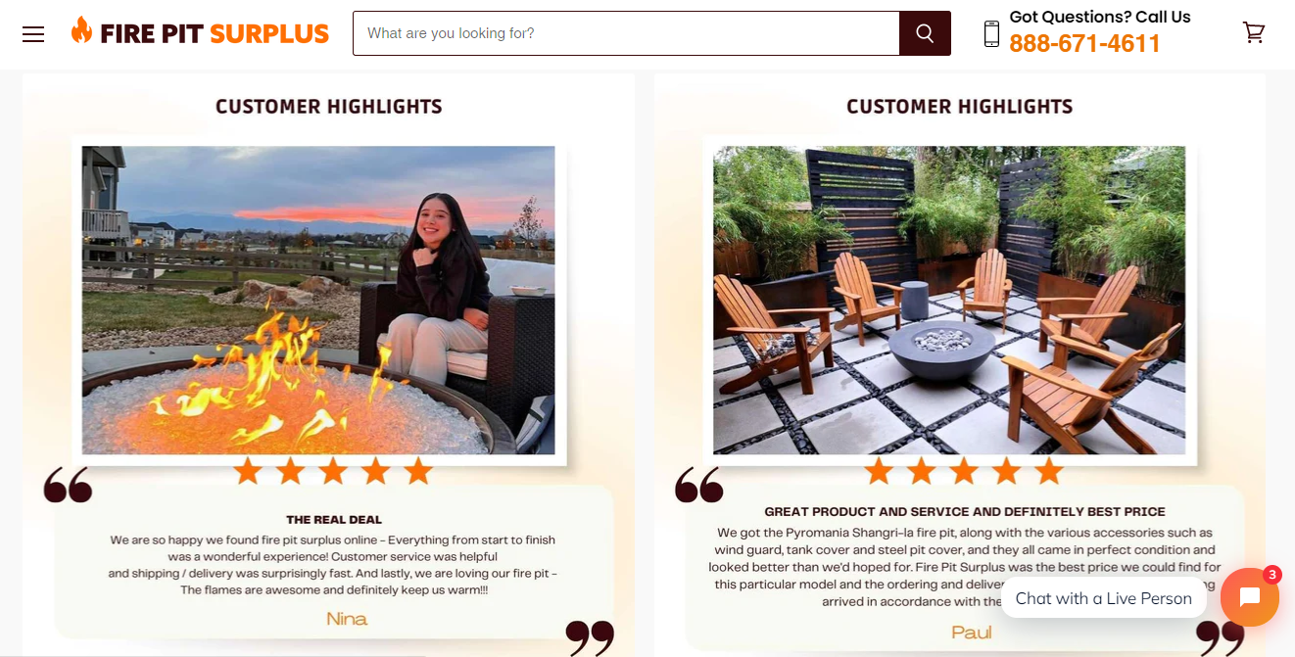Click the phone icon in the header
The height and width of the screenshot is (657, 1295).
pos(991,34)
